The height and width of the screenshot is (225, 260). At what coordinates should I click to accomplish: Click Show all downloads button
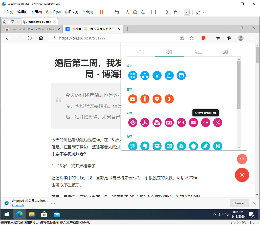click(239, 203)
